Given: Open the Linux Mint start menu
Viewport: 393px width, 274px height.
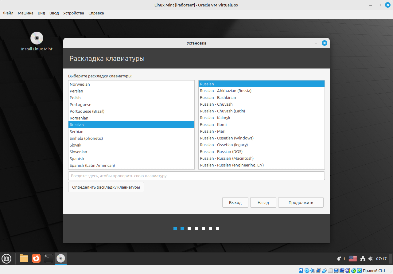Looking at the screenshot, I should pos(6,259).
